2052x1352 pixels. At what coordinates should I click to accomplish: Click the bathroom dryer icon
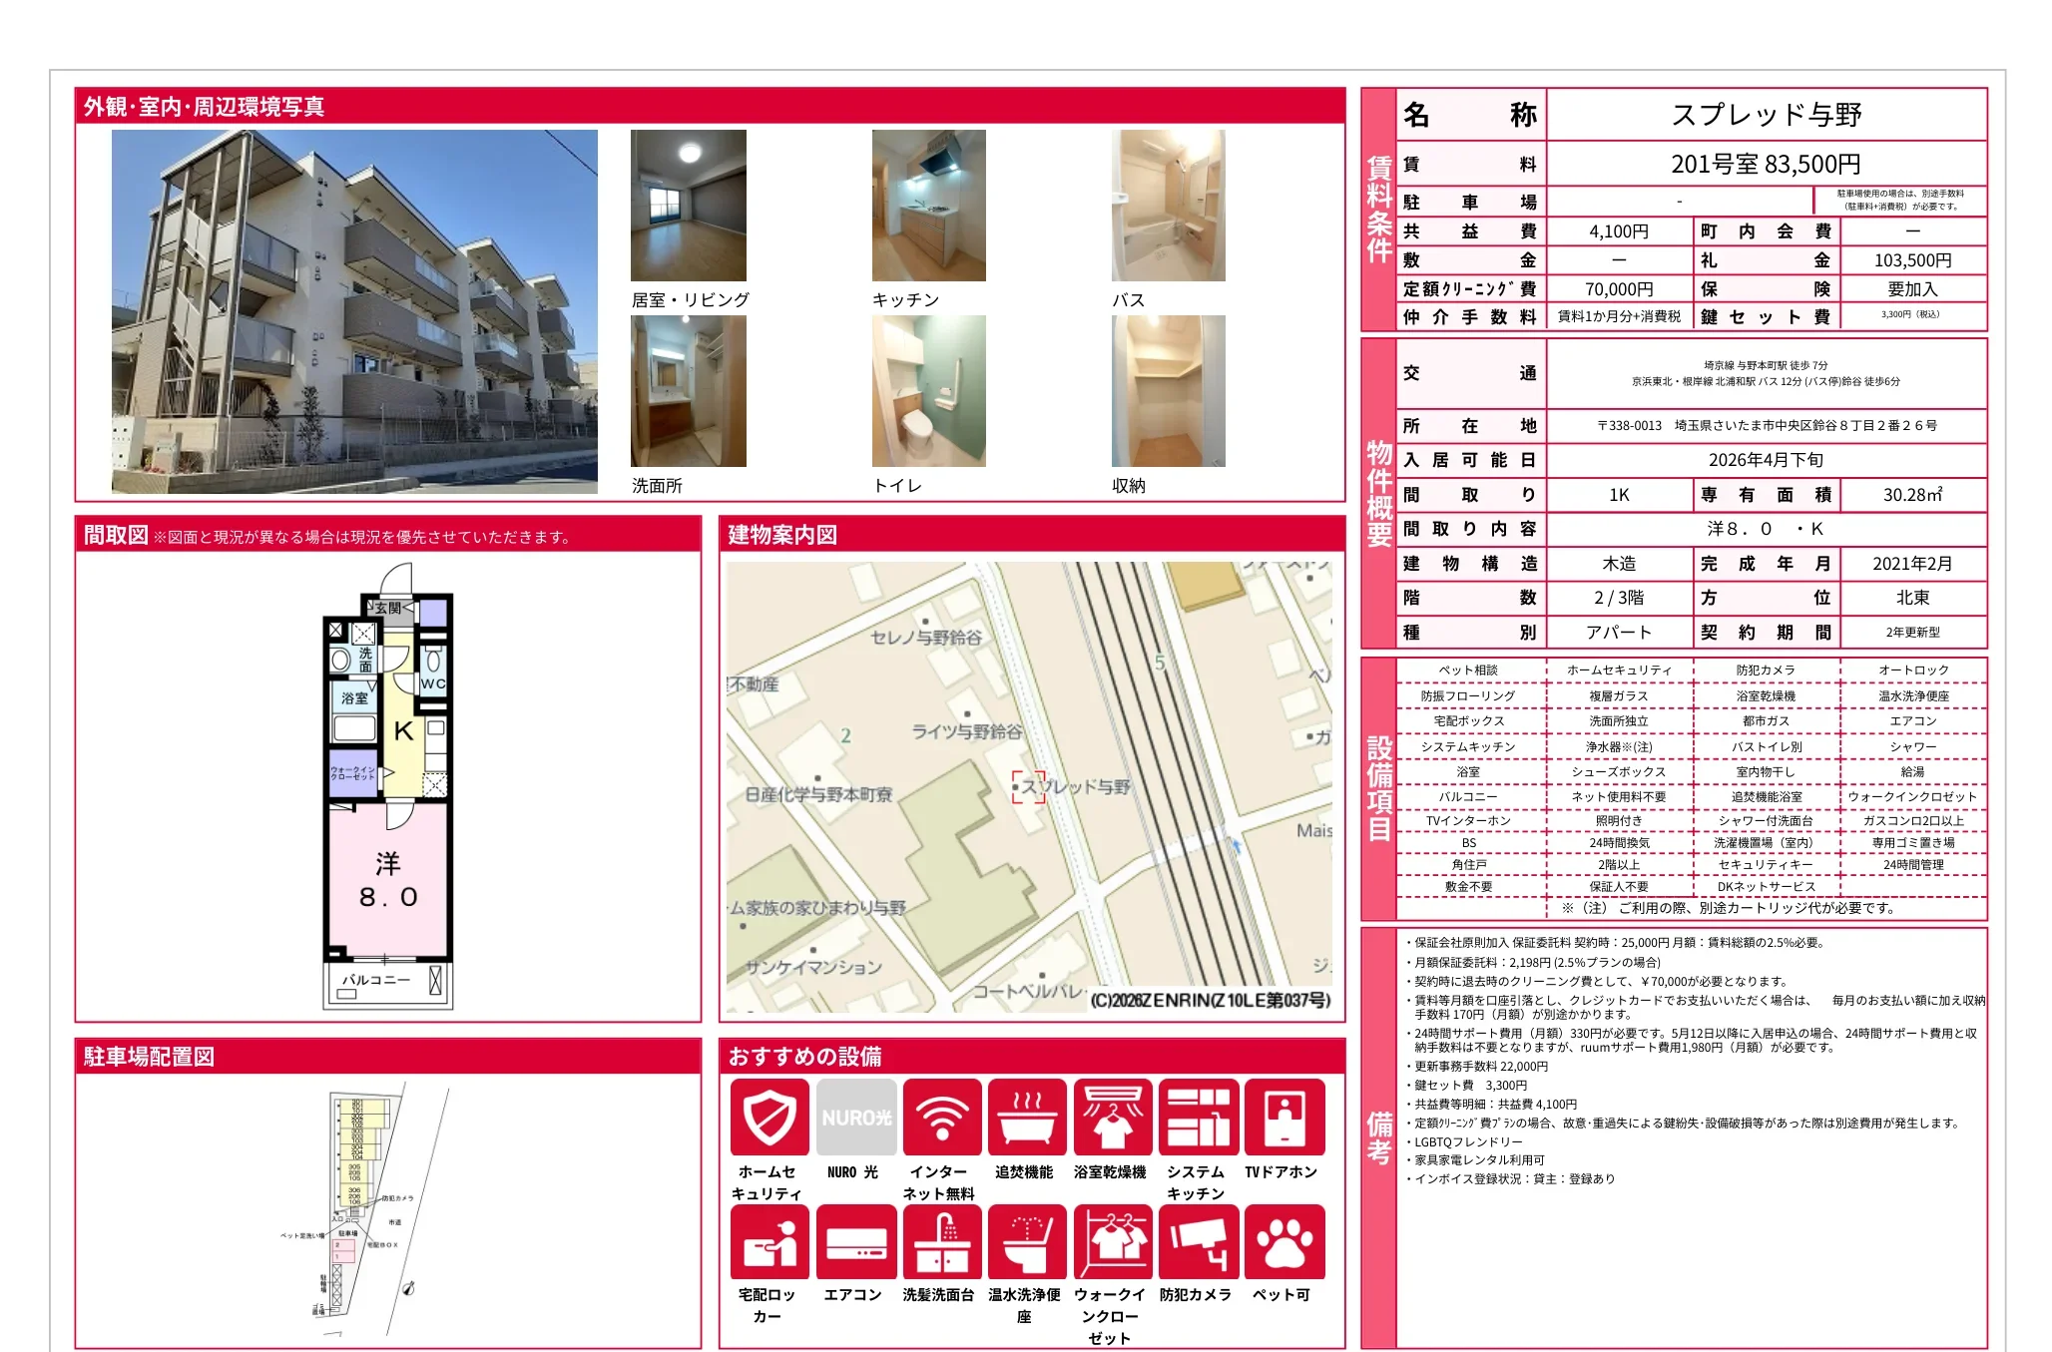tap(1113, 1117)
